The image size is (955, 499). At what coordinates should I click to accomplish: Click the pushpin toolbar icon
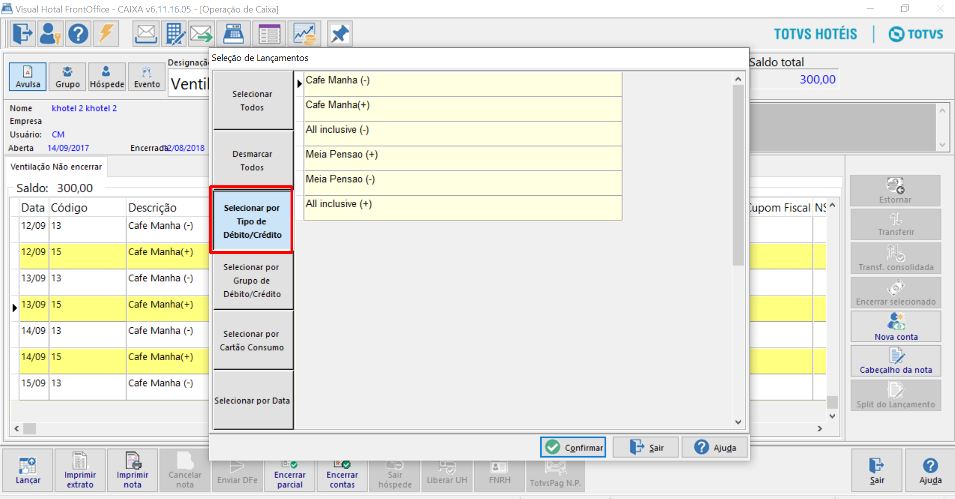(340, 34)
